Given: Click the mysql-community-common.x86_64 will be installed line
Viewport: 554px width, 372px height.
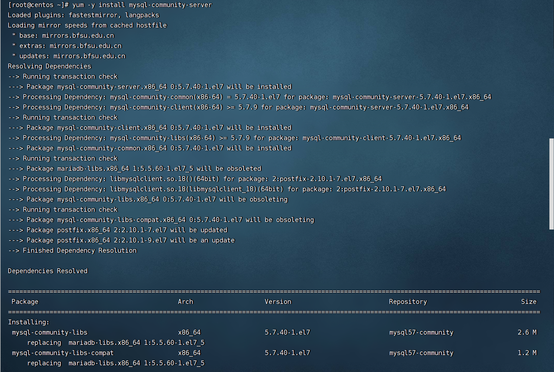Looking at the screenshot, I should [150, 148].
